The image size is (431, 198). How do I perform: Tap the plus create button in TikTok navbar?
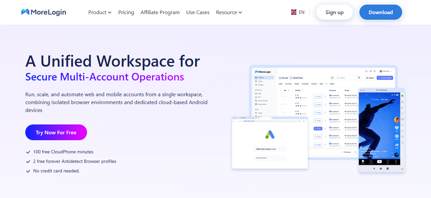pos(379,161)
